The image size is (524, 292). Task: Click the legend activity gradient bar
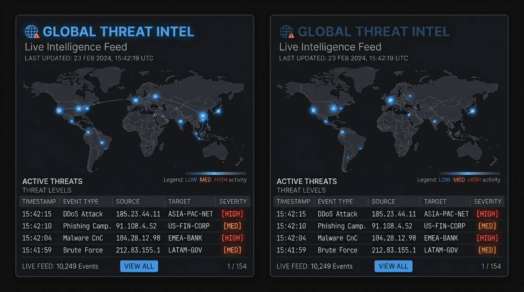point(215,173)
